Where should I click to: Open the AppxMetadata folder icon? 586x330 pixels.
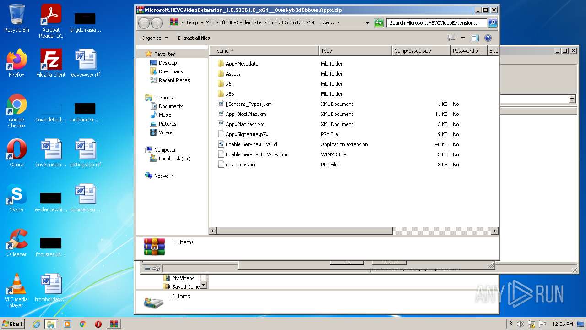[221, 64]
